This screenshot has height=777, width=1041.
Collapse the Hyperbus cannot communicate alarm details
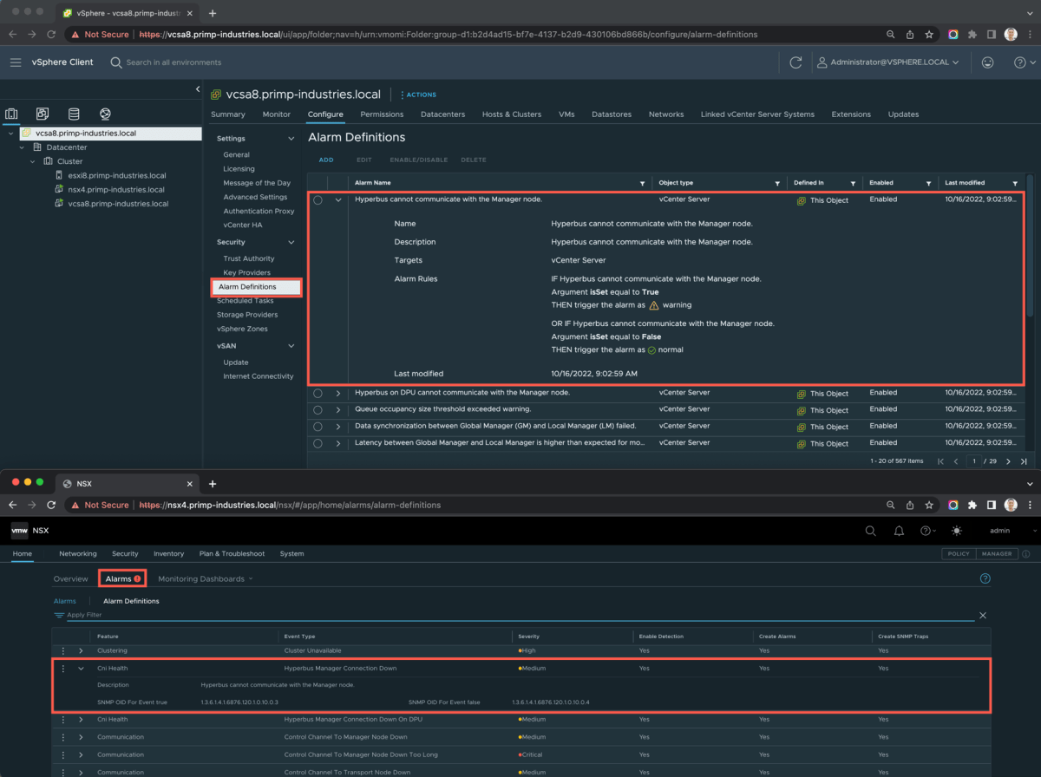pyautogui.click(x=338, y=199)
